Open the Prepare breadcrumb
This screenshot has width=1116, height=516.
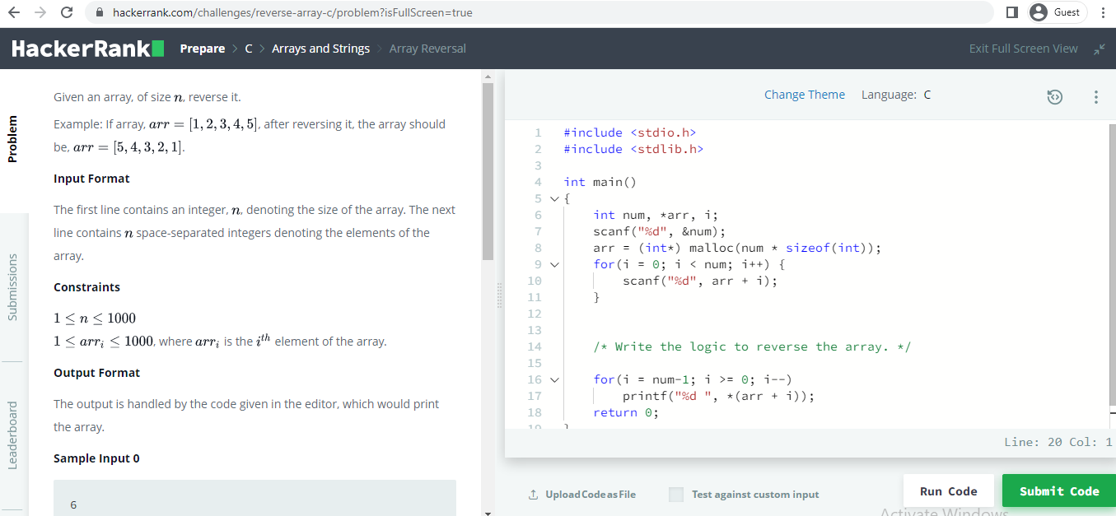(203, 49)
